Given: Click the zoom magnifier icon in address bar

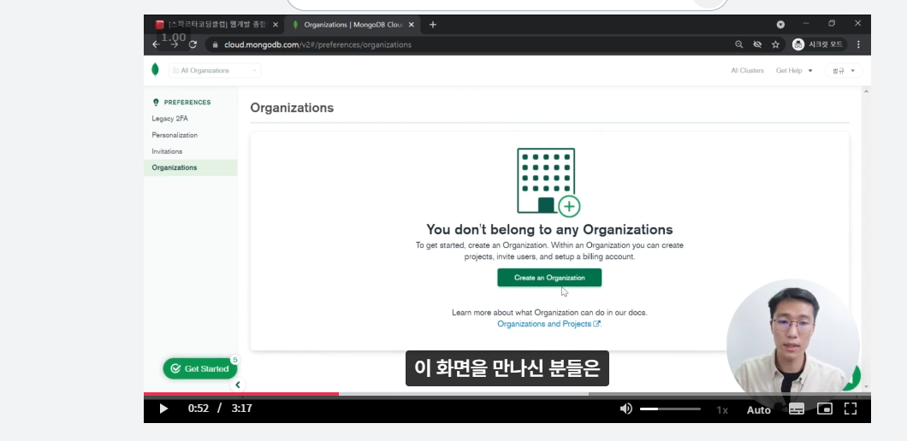Looking at the screenshot, I should click(x=738, y=44).
